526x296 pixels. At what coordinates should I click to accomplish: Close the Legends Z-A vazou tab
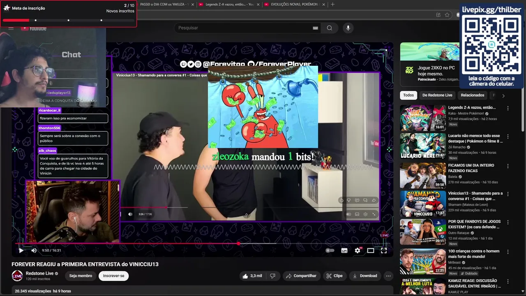(x=258, y=5)
